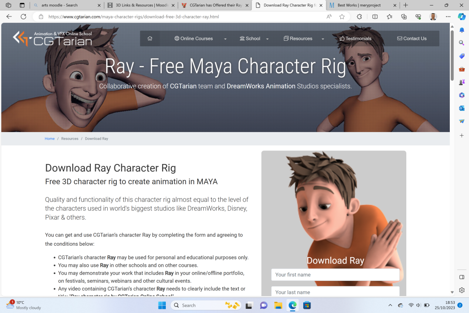Click the browser address bar URL
The image size is (469, 313).
[134, 17]
